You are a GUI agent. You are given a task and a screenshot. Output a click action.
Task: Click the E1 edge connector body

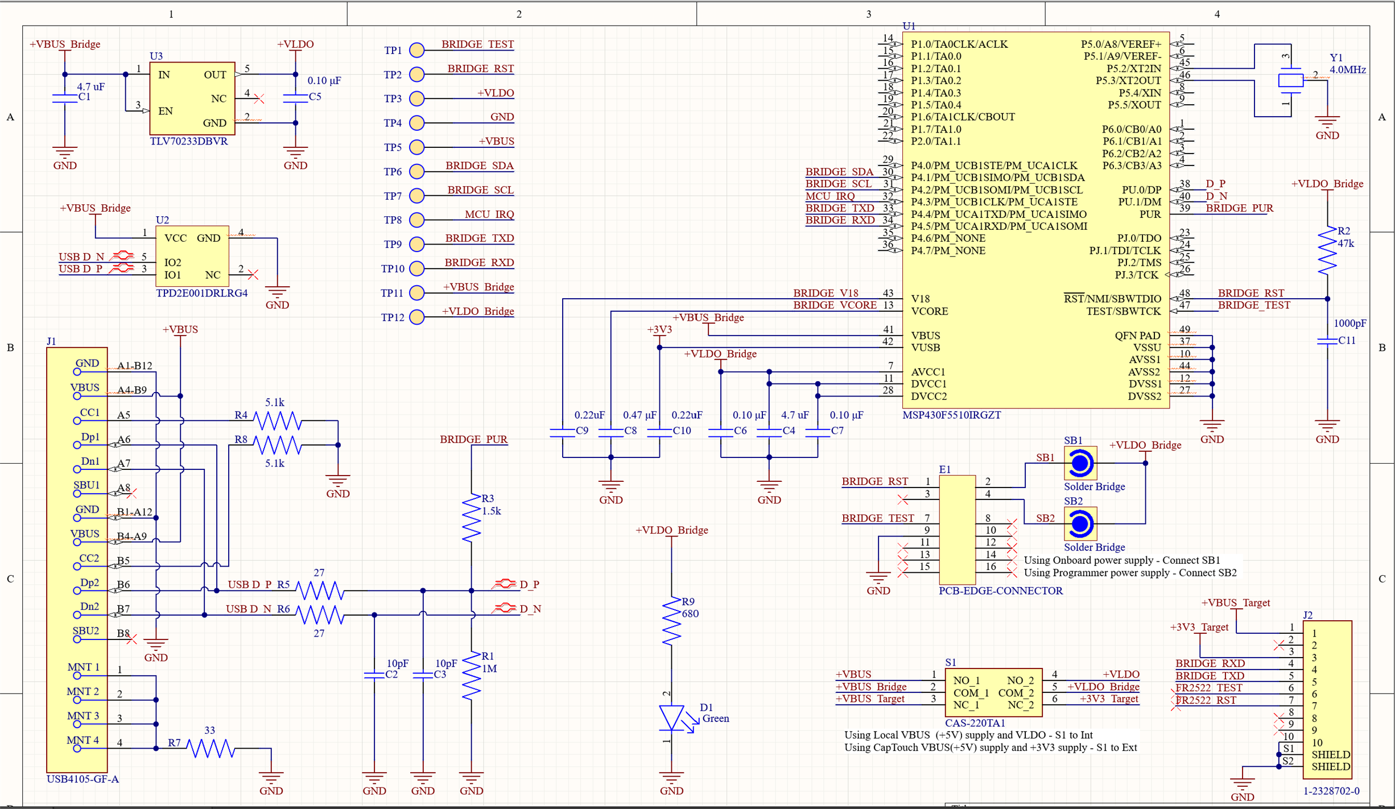tap(957, 530)
